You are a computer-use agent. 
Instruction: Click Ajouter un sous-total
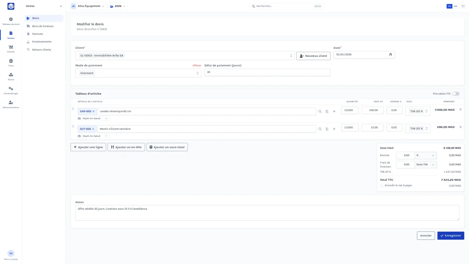(x=167, y=147)
